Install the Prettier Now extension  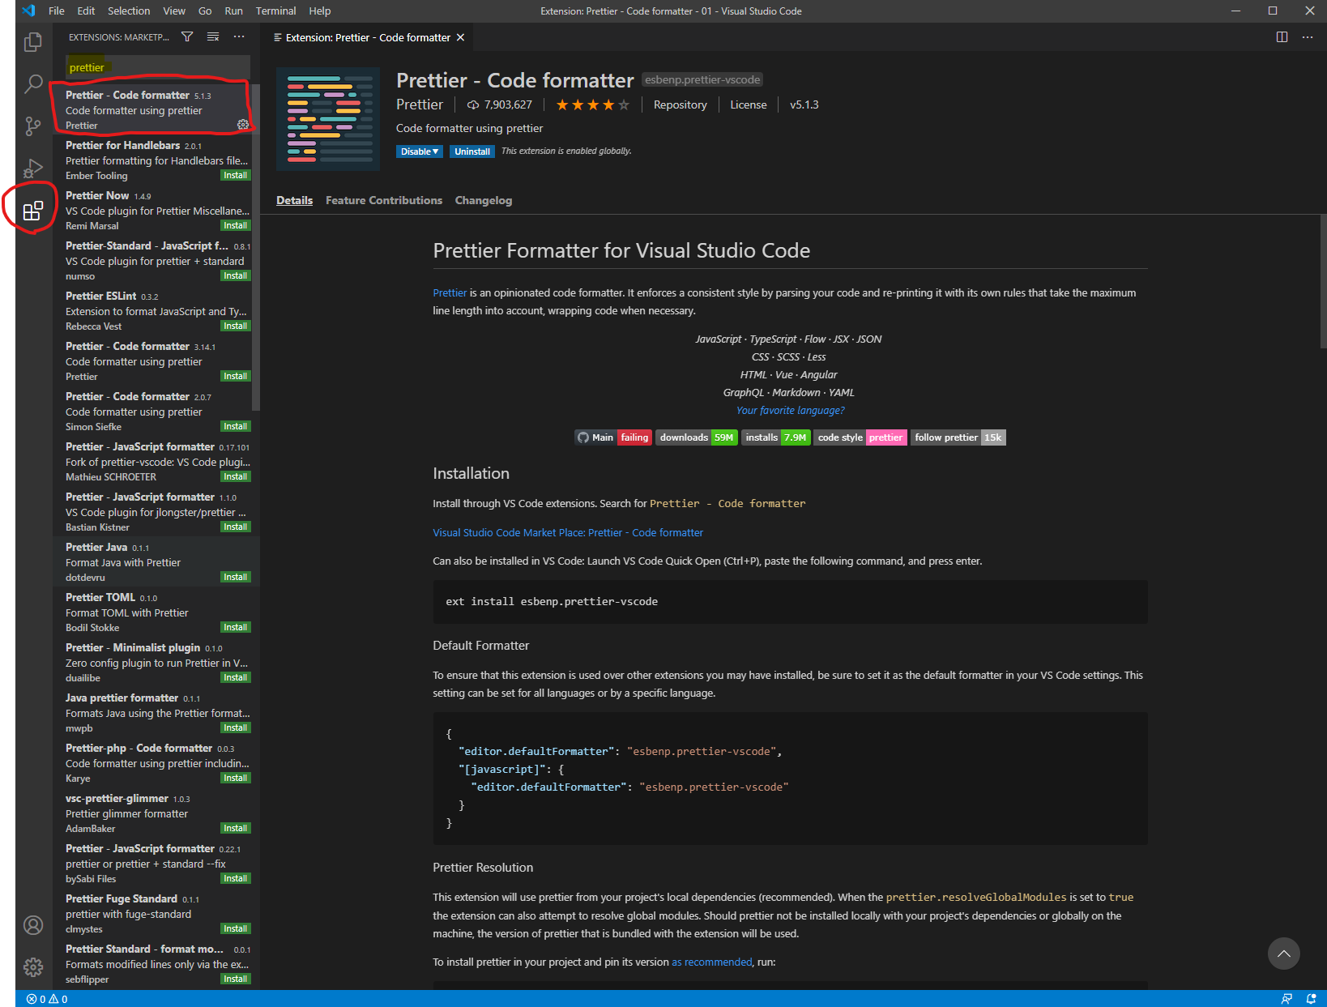[236, 226]
